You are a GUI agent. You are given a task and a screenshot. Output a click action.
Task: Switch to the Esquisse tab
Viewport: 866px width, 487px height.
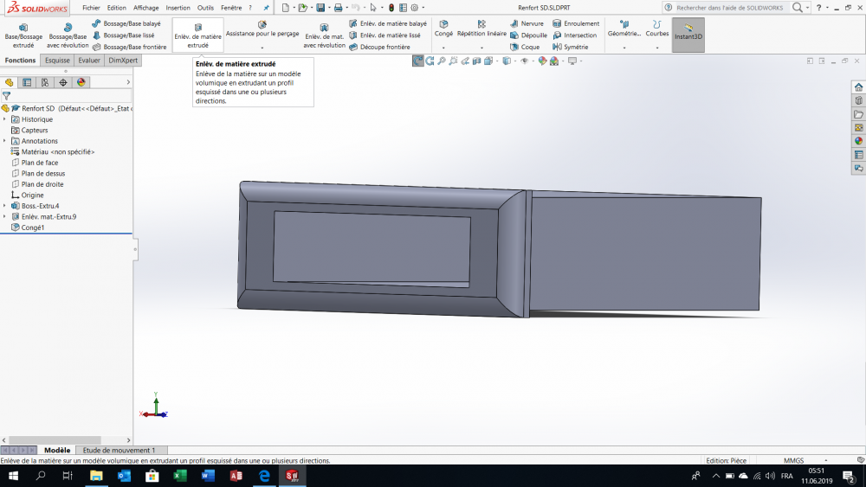[x=57, y=61]
